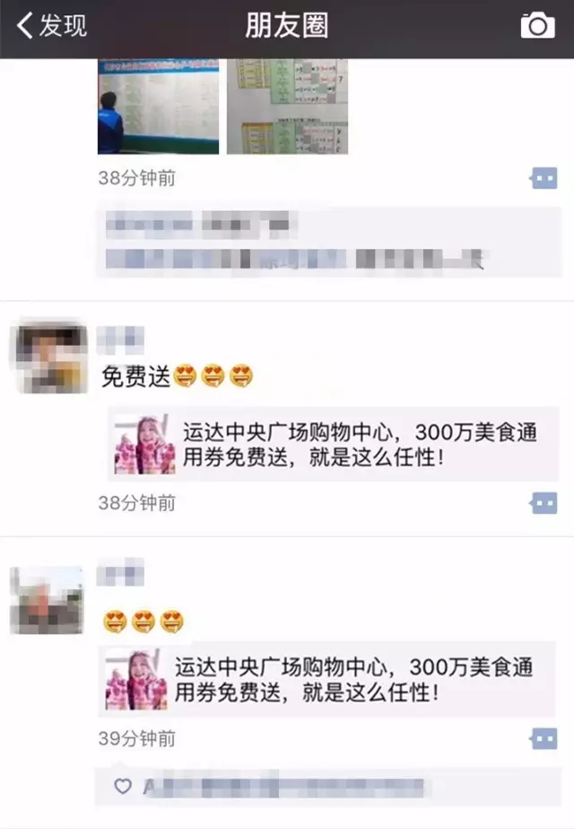The width and height of the screenshot is (574, 829).
Task: Open comment menu on first post
Action: pyautogui.click(x=544, y=179)
